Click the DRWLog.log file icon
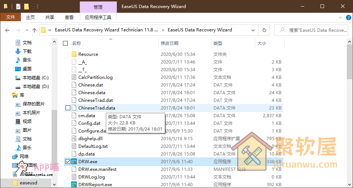This screenshot has width=353, height=188. 74,177
